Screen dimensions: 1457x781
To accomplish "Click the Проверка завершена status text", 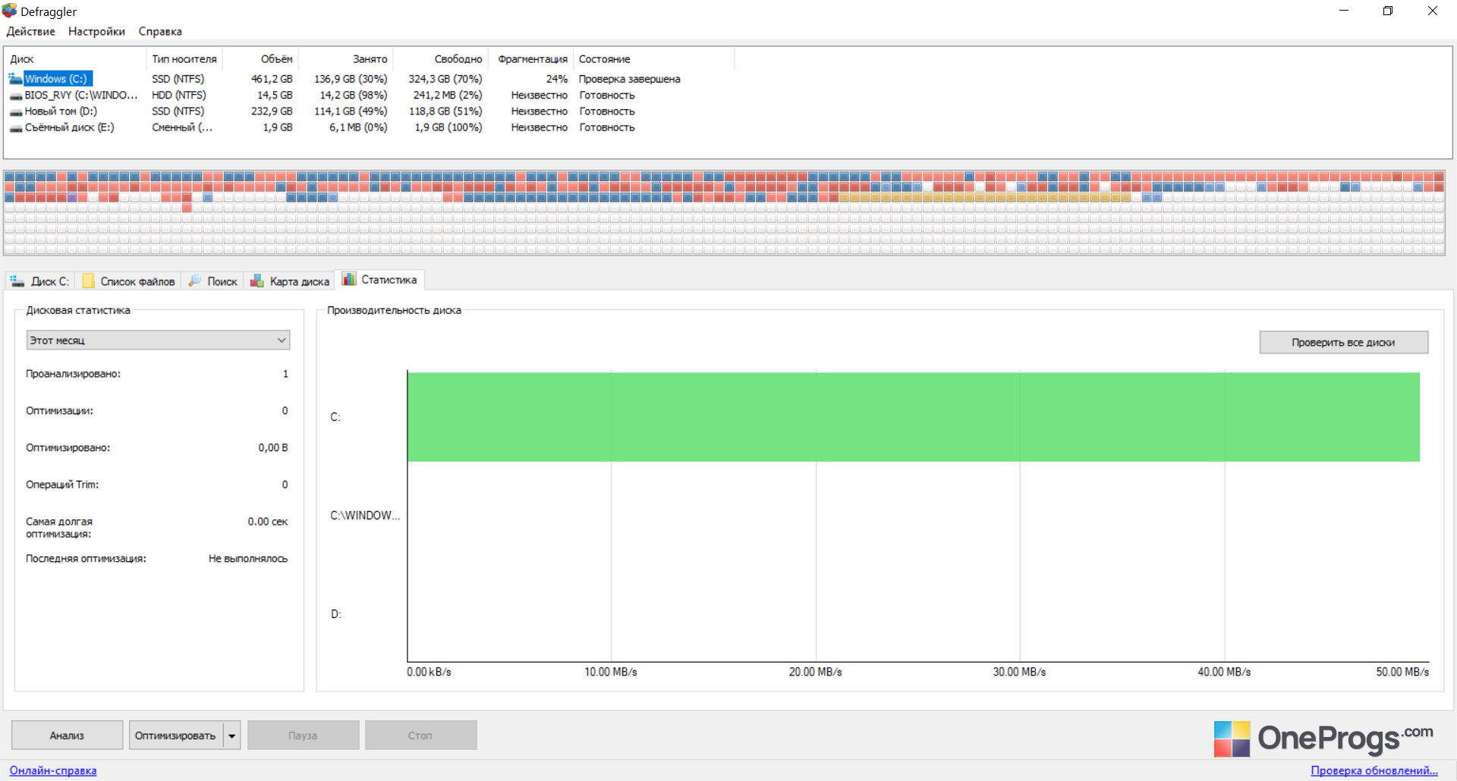I will [629, 79].
